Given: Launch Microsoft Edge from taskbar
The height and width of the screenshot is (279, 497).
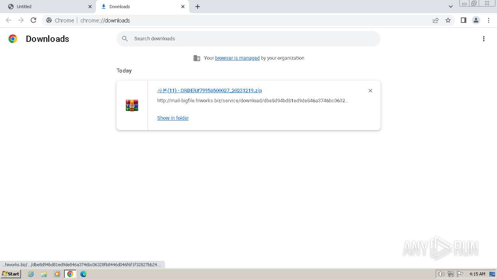Looking at the screenshot, I should pyautogui.click(x=83, y=274).
